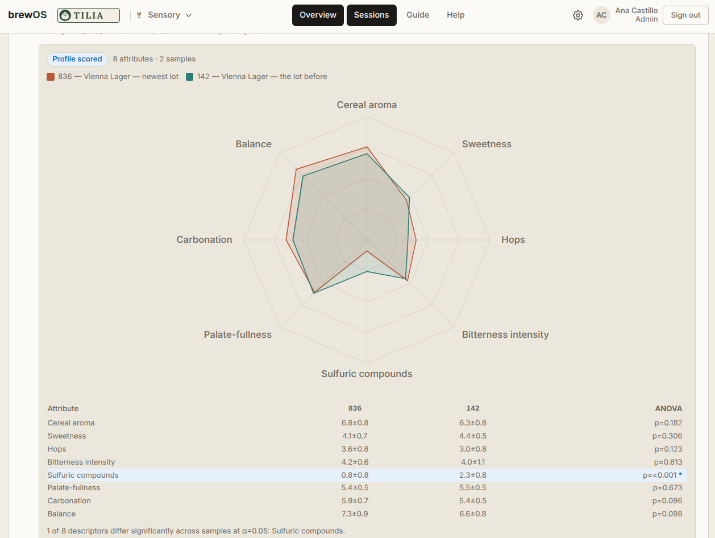Select the Carbonation table row

[x=367, y=500]
